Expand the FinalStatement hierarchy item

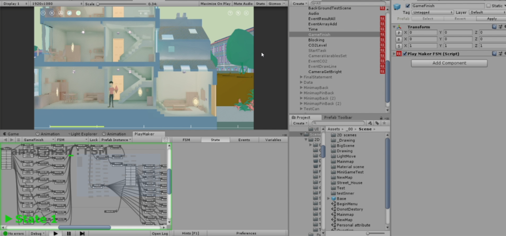point(301,77)
